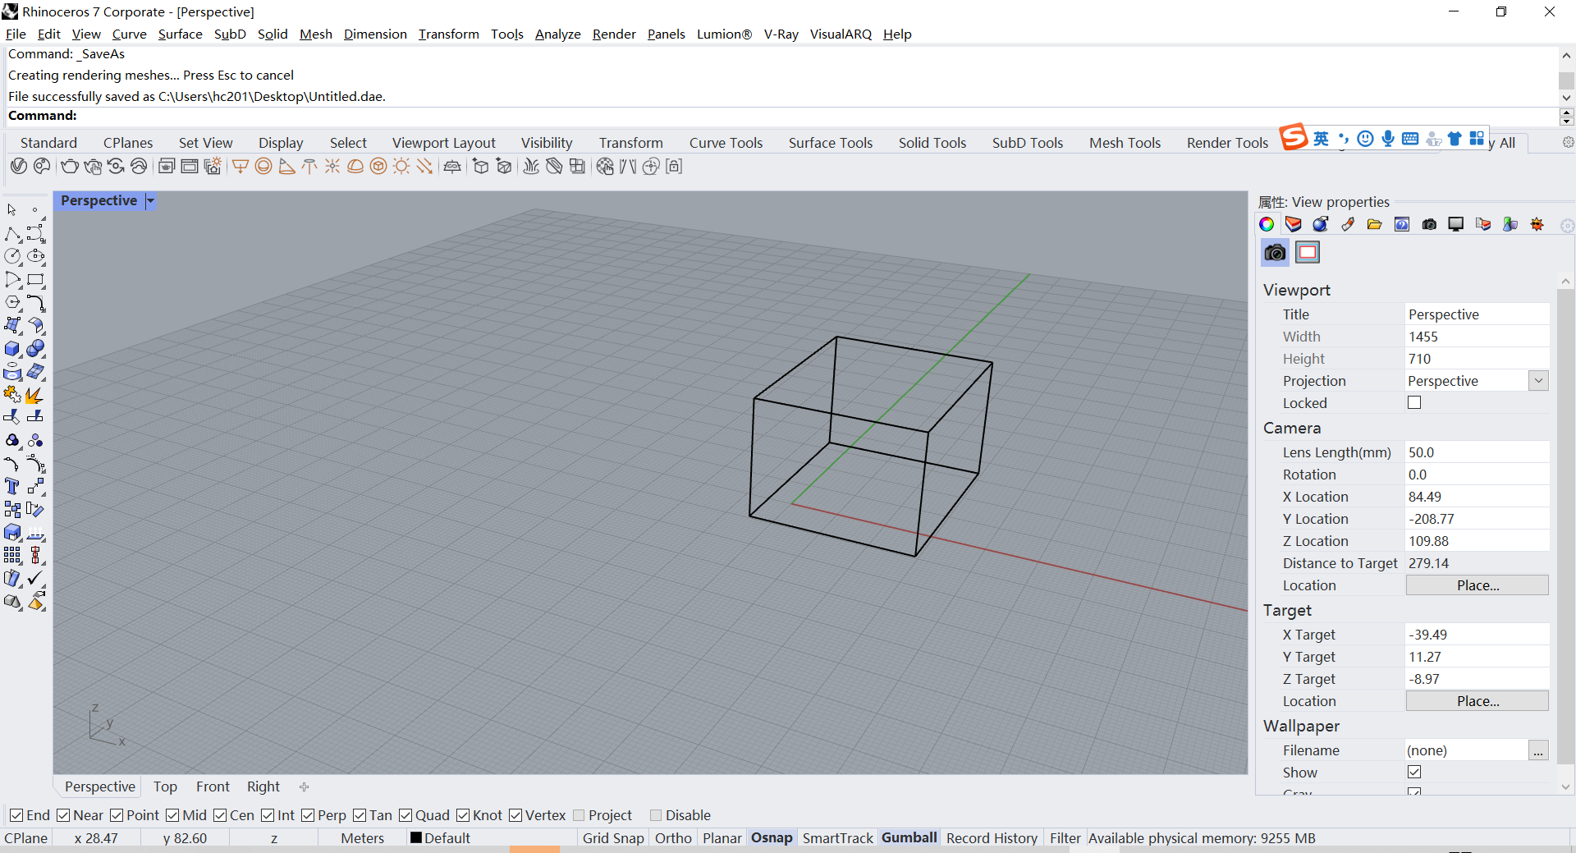Open the Materials panel color wheel icon
The width and height of the screenshot is (1576, 853).
[1267, 224]
